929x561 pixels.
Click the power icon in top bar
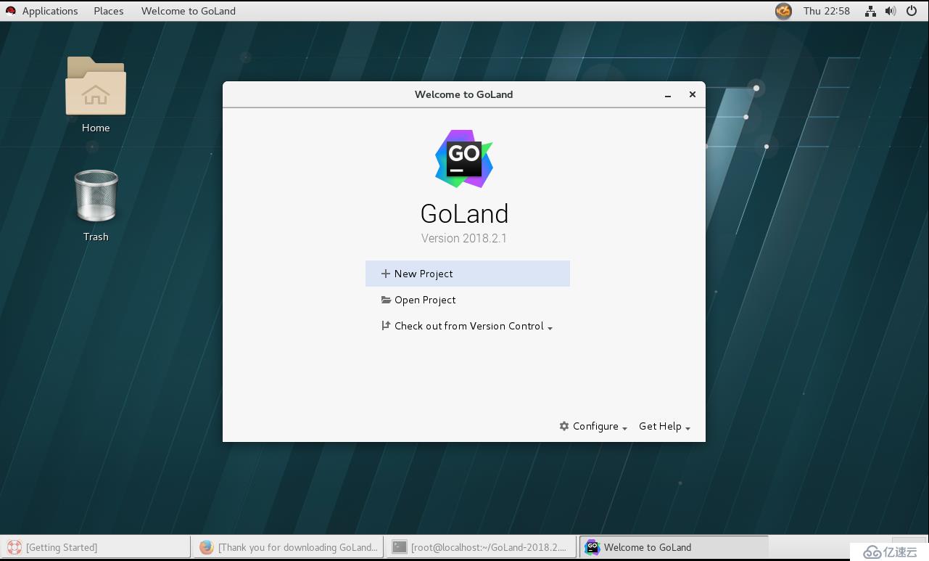click(912, 11)
